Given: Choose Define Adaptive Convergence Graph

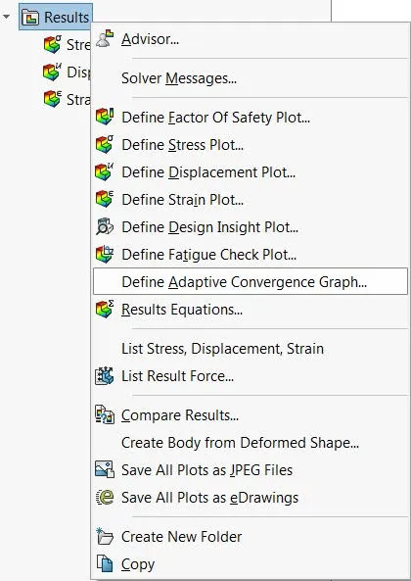Looking at the screenshot, I should tap(251, 281).
